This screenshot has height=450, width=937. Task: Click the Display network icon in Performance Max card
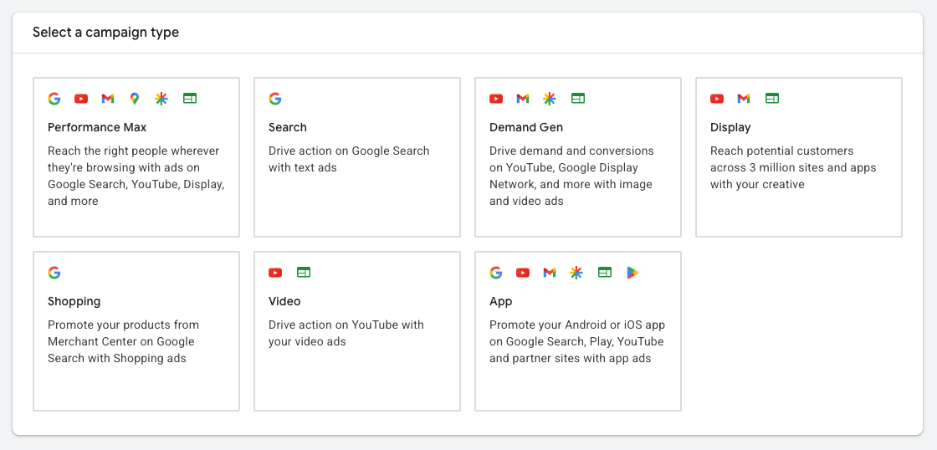(190, 99)
